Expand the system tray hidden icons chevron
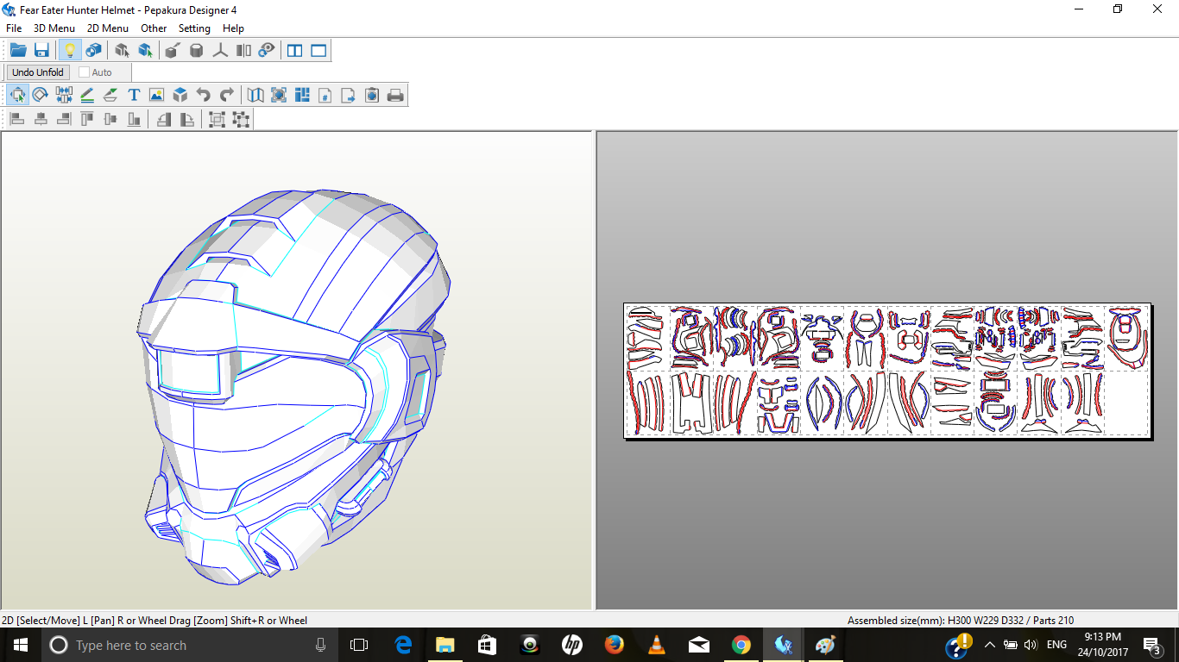This screenshot has height=662, width=1179. click(990, 645)
